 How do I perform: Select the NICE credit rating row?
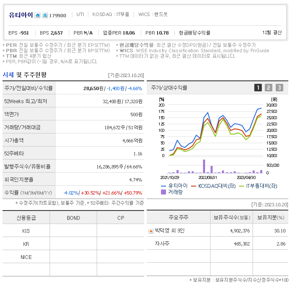(x=73, y=257)
